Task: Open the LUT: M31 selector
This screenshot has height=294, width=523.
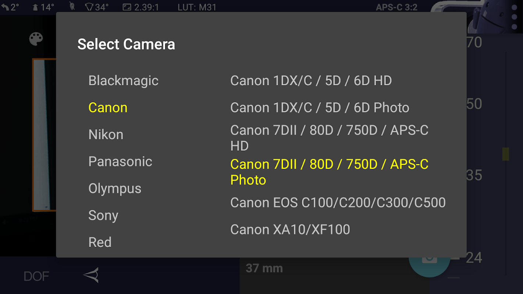Action: click(x=197, y=7)
